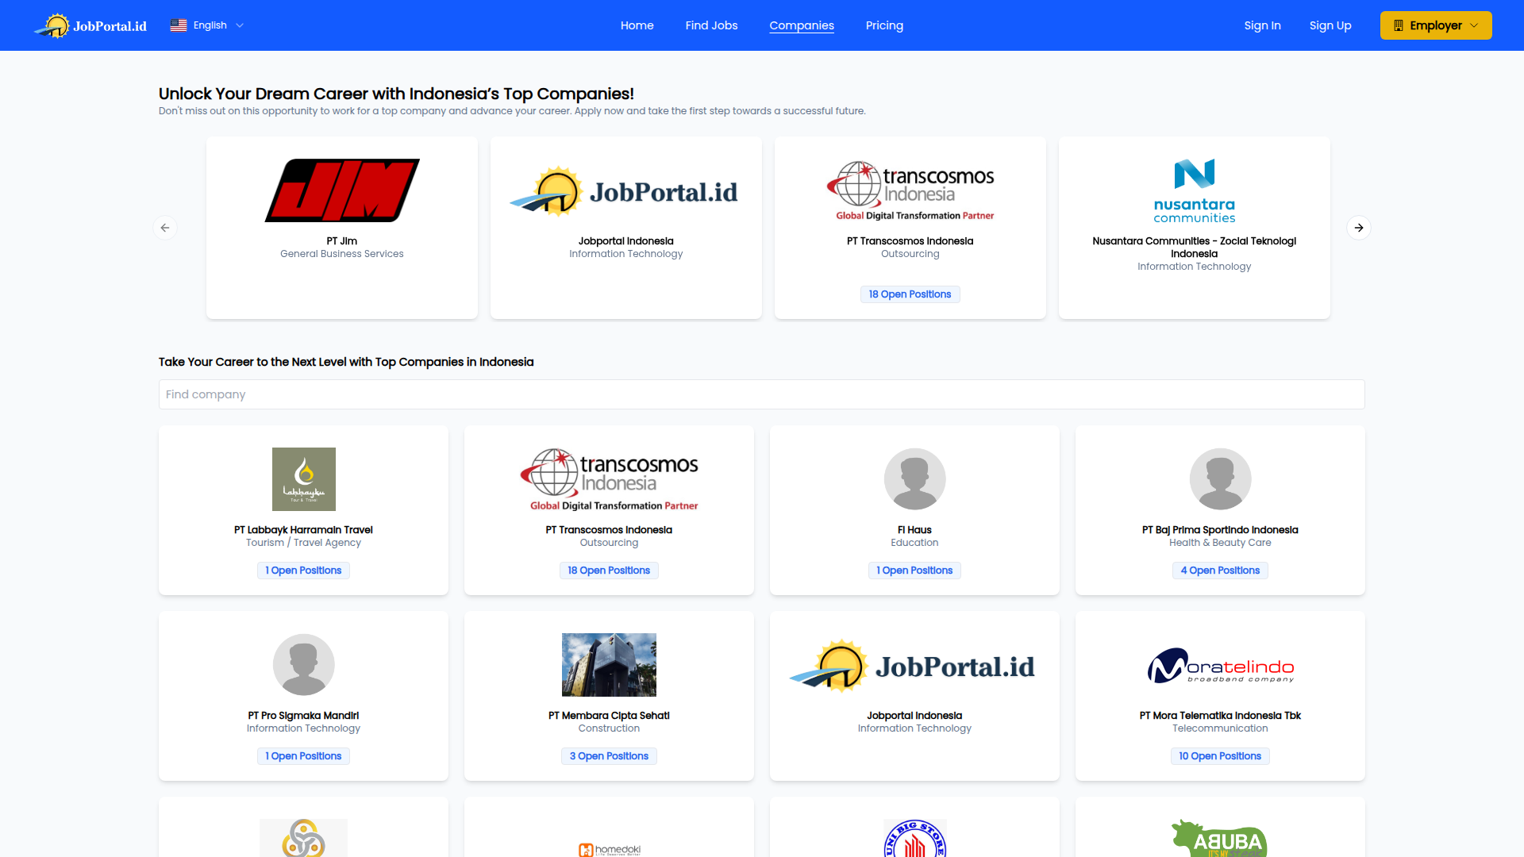Image resolution: width=1524 pixels, height=857 pixels.
Task: Click the PT Jim company name
Action: pos(342,241)
